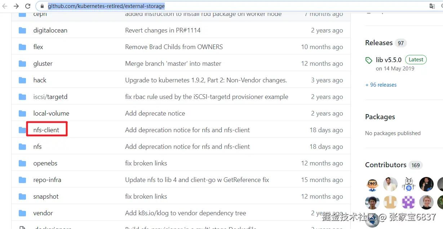Open the robot contributor avatar

coord(408,185)
